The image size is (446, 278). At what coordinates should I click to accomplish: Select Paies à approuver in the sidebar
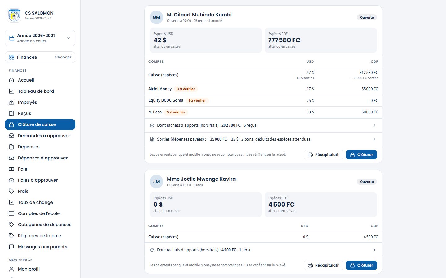(x=40, y=180)
